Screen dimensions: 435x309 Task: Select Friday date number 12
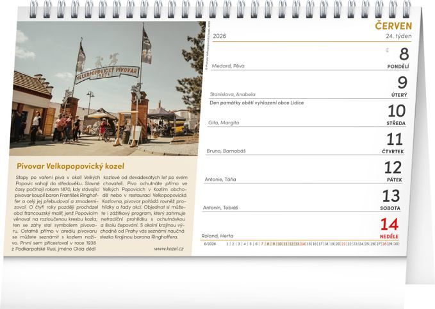pyautogui.click(x=392, y=167)
